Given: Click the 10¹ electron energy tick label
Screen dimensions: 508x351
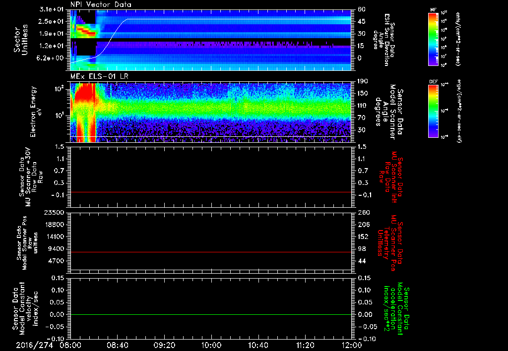Looking at the screenshot, I should pos(60,116).
